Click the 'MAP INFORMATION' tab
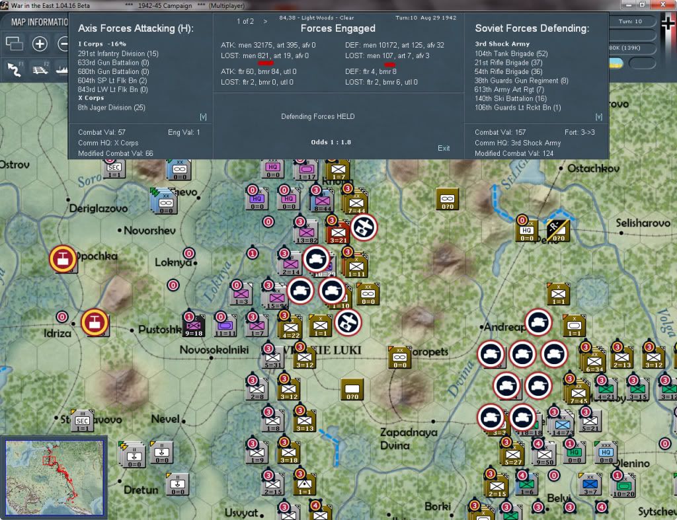Viewport: 677px width, 520px height. point(39,22)
